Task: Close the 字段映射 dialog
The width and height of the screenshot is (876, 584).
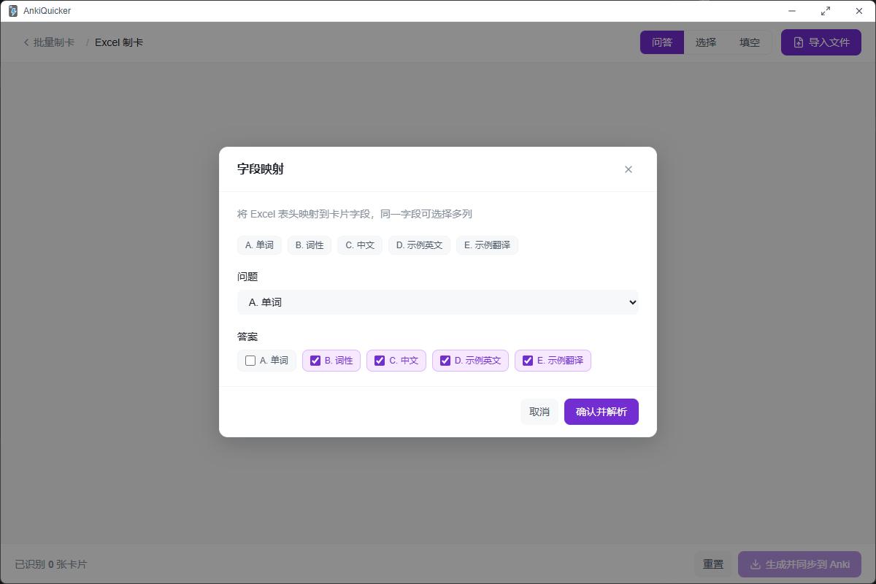Action: (x=628, y=169)
